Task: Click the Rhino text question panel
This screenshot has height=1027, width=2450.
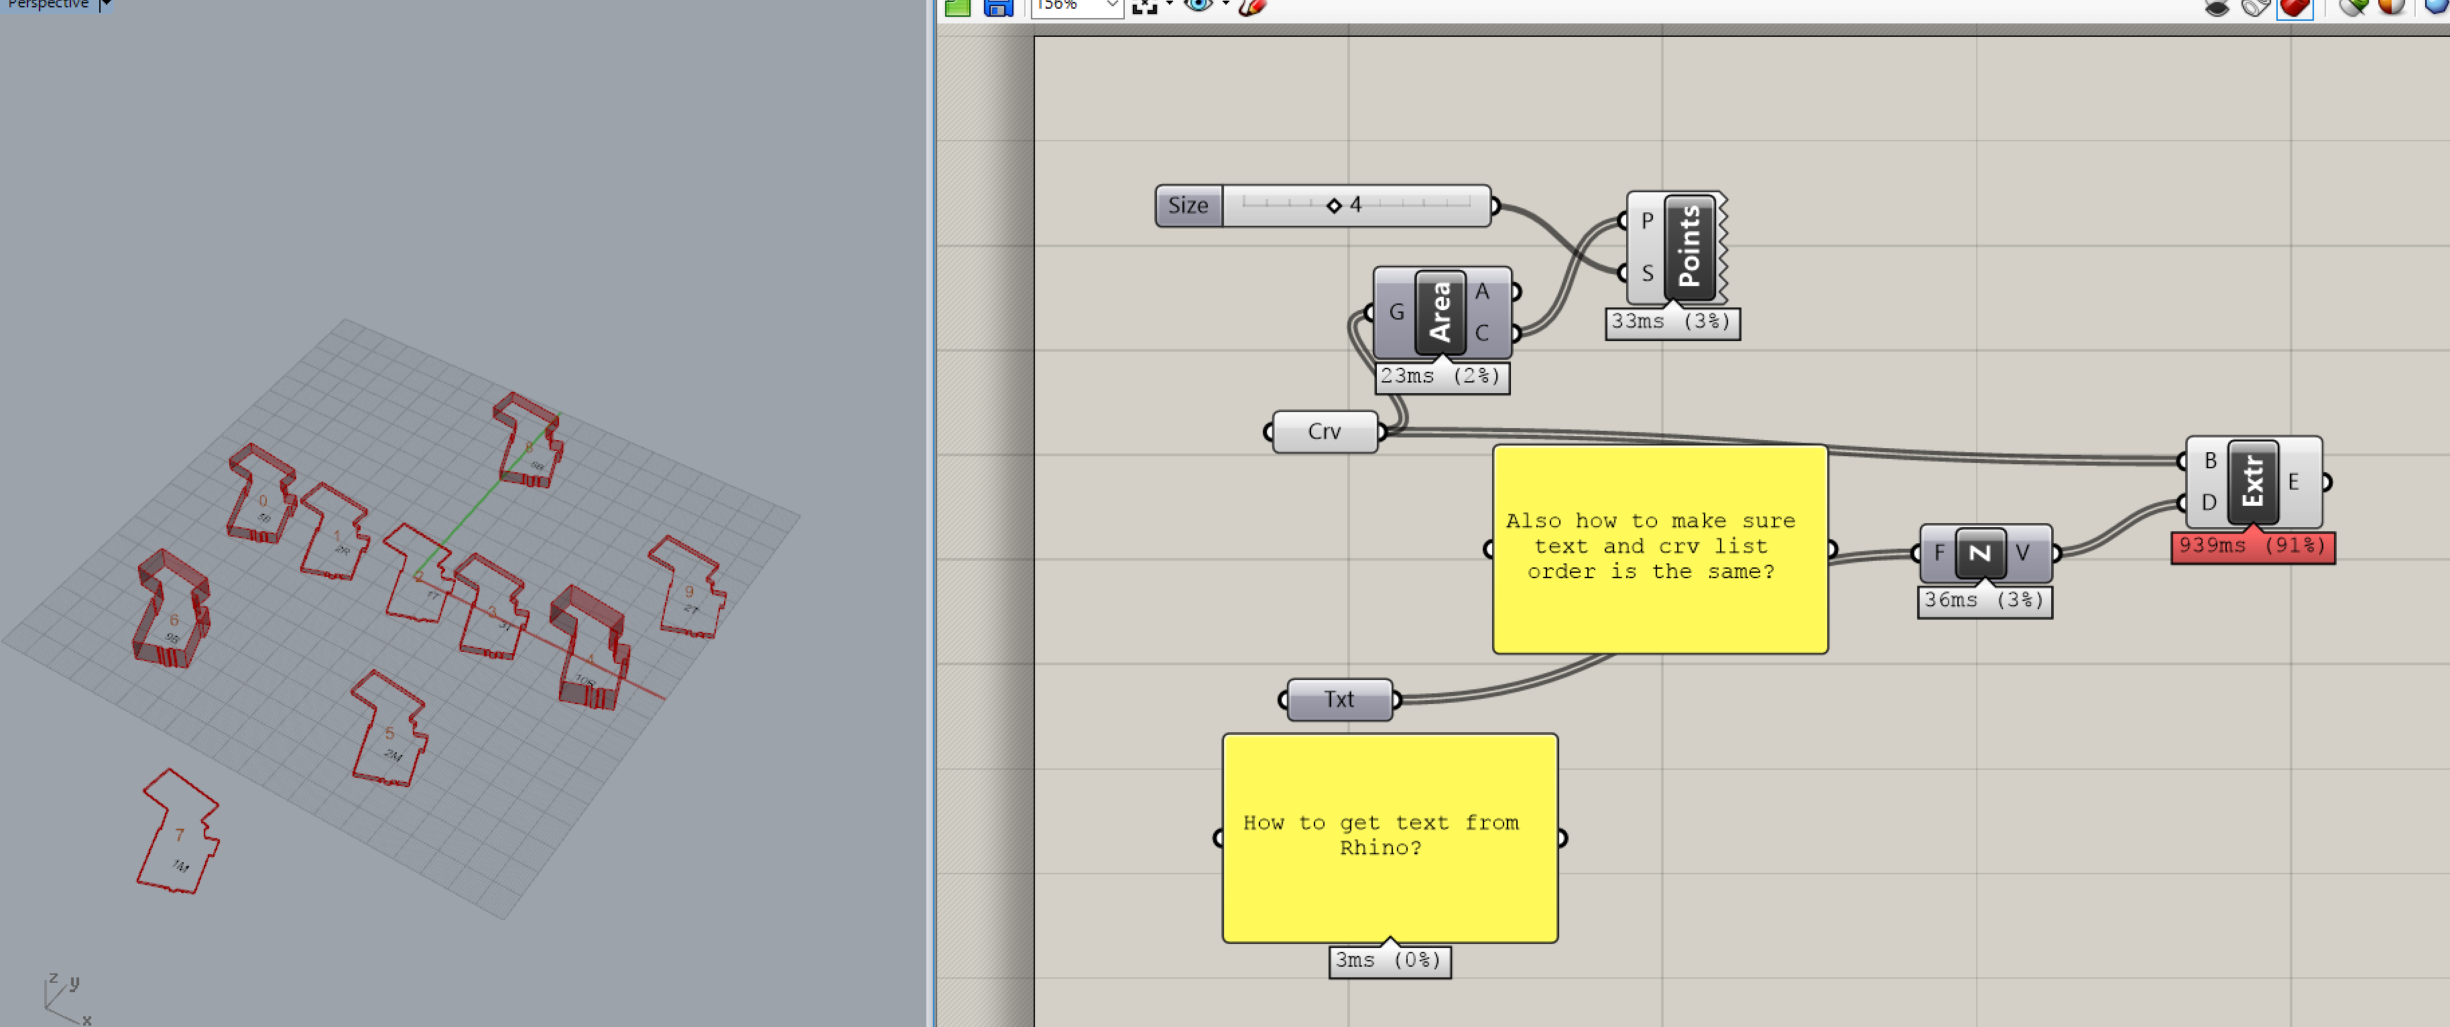Action: [x=1389, y=837]
